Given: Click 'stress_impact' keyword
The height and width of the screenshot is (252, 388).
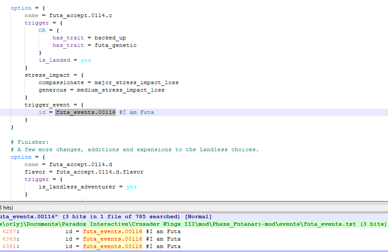Looking at the screenshot, I should point(47,75).
